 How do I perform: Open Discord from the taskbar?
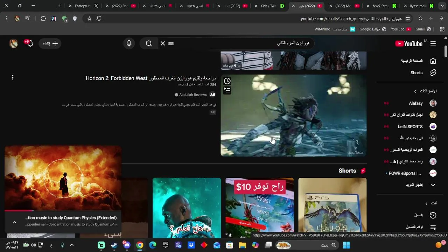[127, 245]
